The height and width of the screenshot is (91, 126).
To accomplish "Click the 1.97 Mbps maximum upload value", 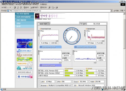I will pyautogui.click(x=101, y=73).
